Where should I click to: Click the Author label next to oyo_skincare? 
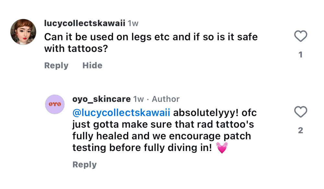pos(166,99)
